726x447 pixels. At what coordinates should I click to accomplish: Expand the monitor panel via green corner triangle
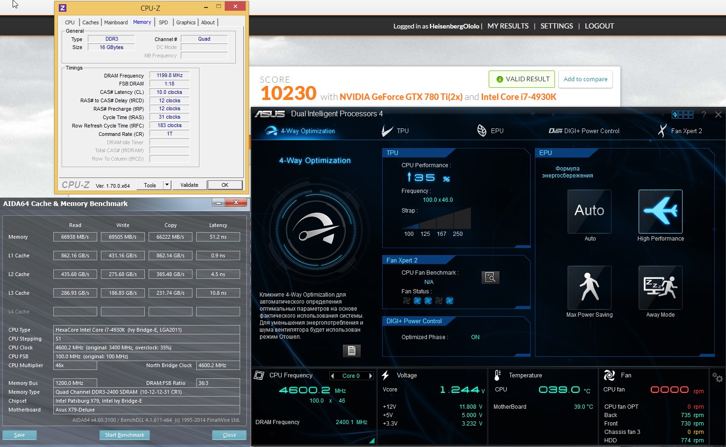pos(372,440)
